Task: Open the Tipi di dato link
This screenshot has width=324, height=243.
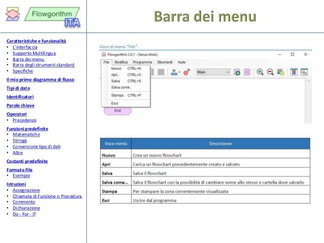Action: coord(18,88)
